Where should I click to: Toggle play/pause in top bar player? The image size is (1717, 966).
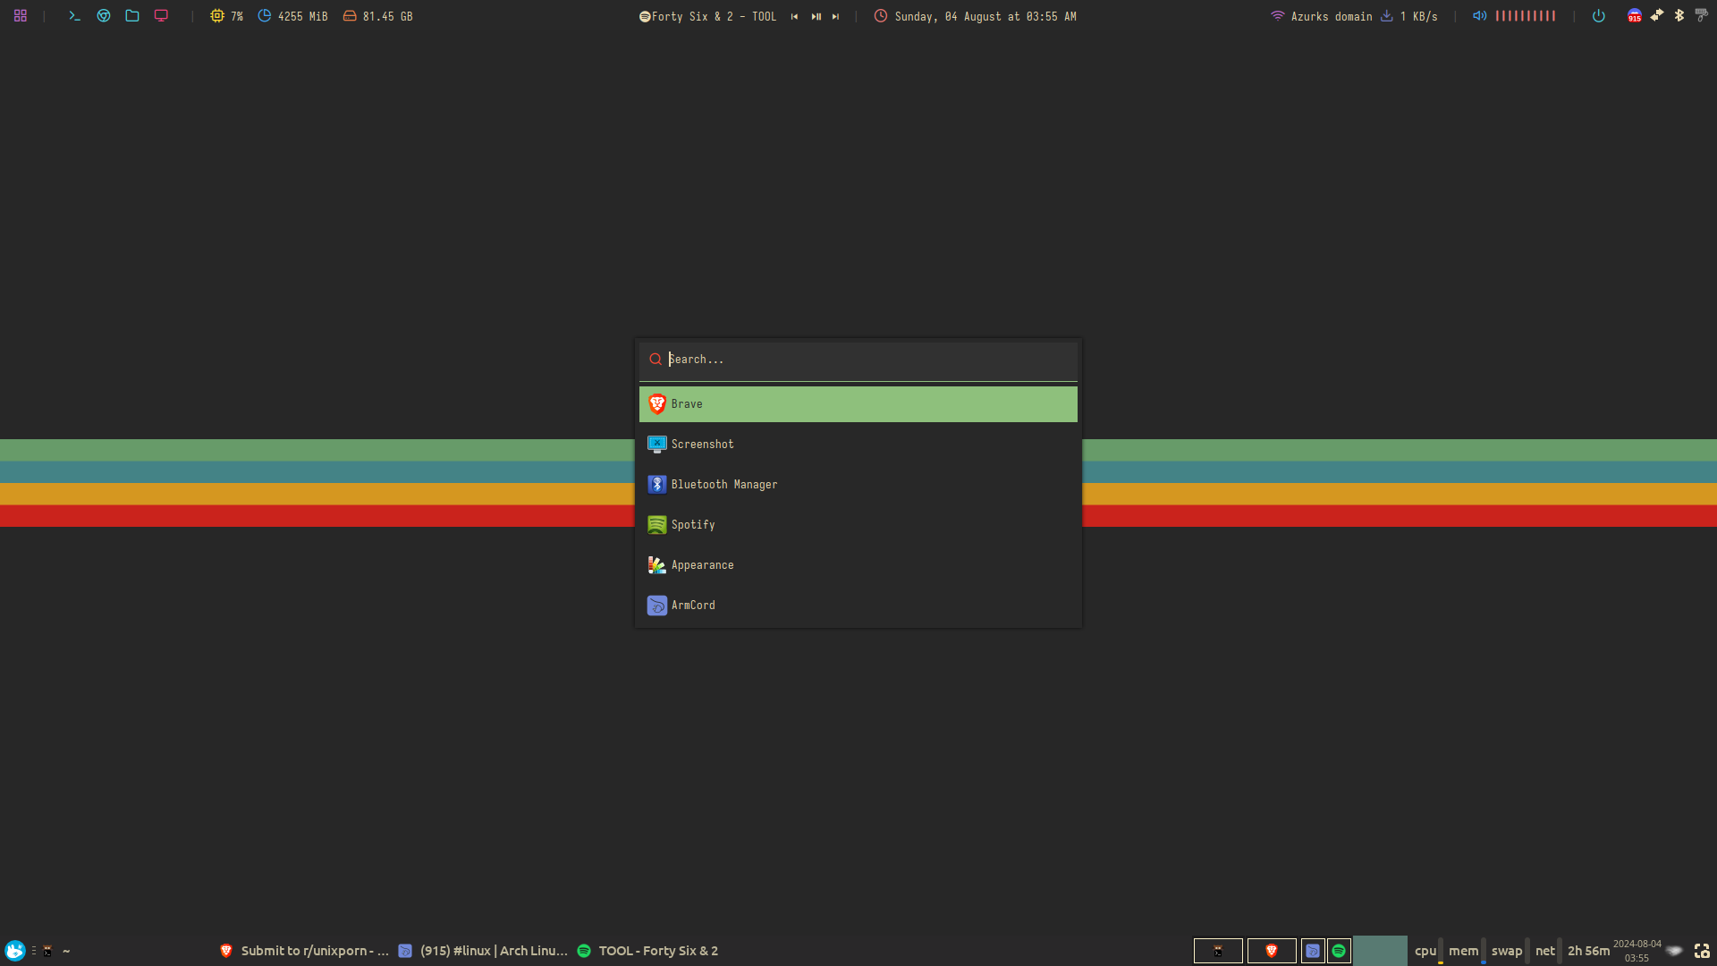[816, 16]
